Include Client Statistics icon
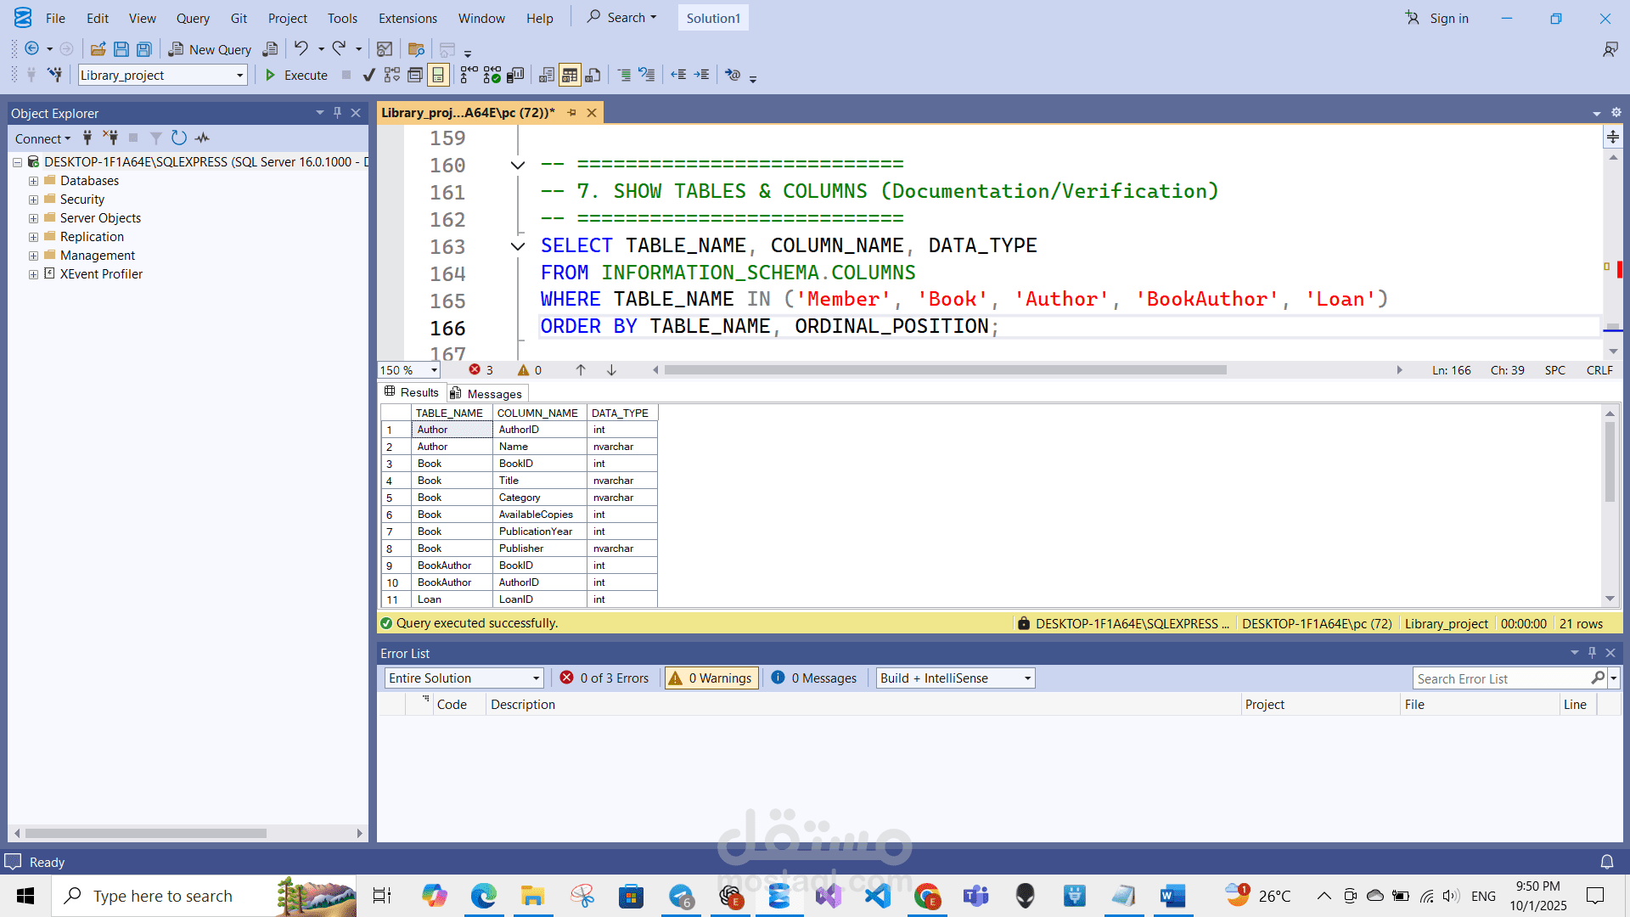Viewport: 1630px width, 917px height. [x=515, y=75]
